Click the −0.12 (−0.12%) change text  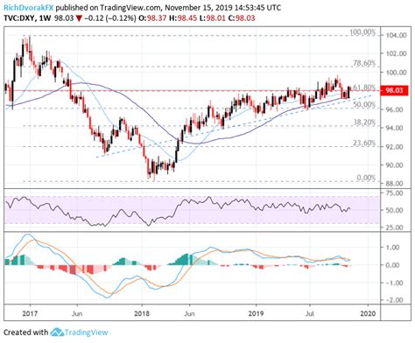(109, 18)
